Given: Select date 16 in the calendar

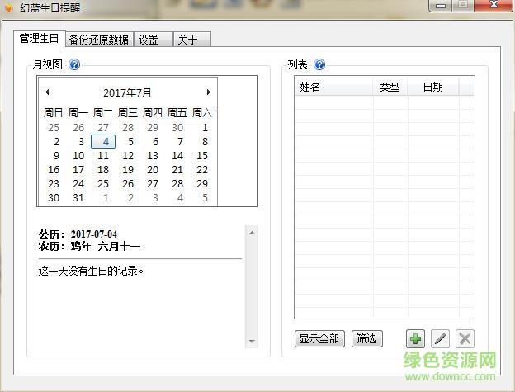Looking at the screenshot, I should click(x=54, y=170).
